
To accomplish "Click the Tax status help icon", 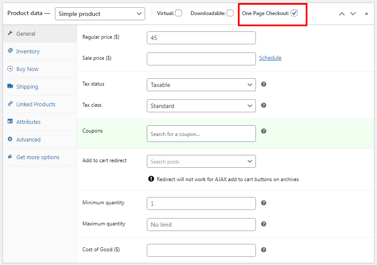I will pos(264,84).
